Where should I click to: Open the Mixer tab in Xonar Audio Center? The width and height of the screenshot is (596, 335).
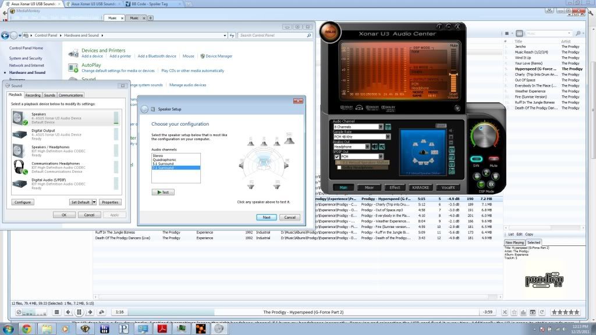click(369, 187)
